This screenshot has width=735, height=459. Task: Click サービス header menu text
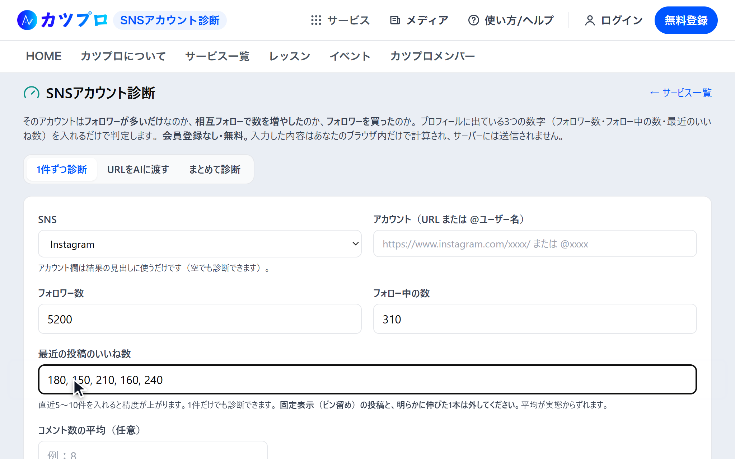[348, 20]
